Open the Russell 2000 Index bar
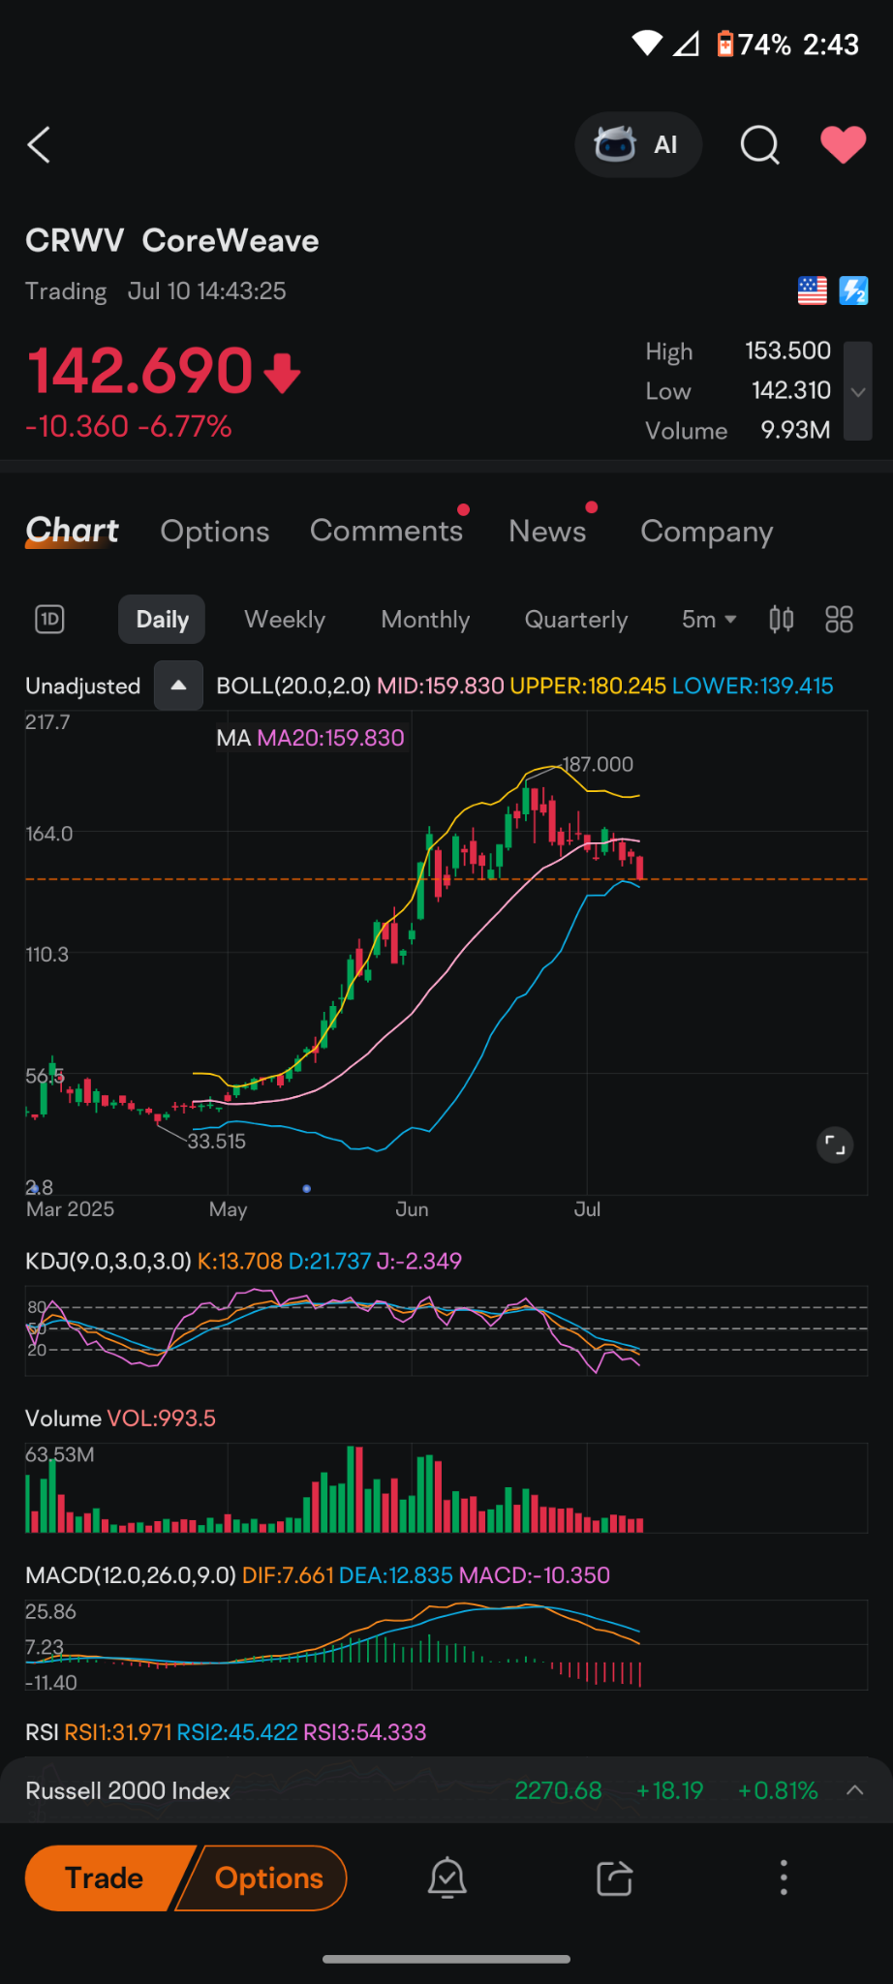The width and height of the screenshot is (893, 1984). (446, 1790)
